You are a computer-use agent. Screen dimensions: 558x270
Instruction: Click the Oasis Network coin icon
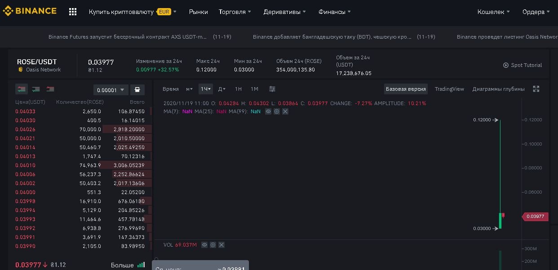point(20,70)
